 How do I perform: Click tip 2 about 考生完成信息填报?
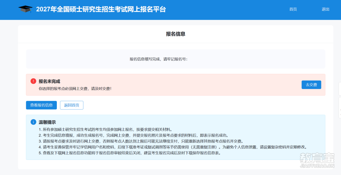coord(134,135)
